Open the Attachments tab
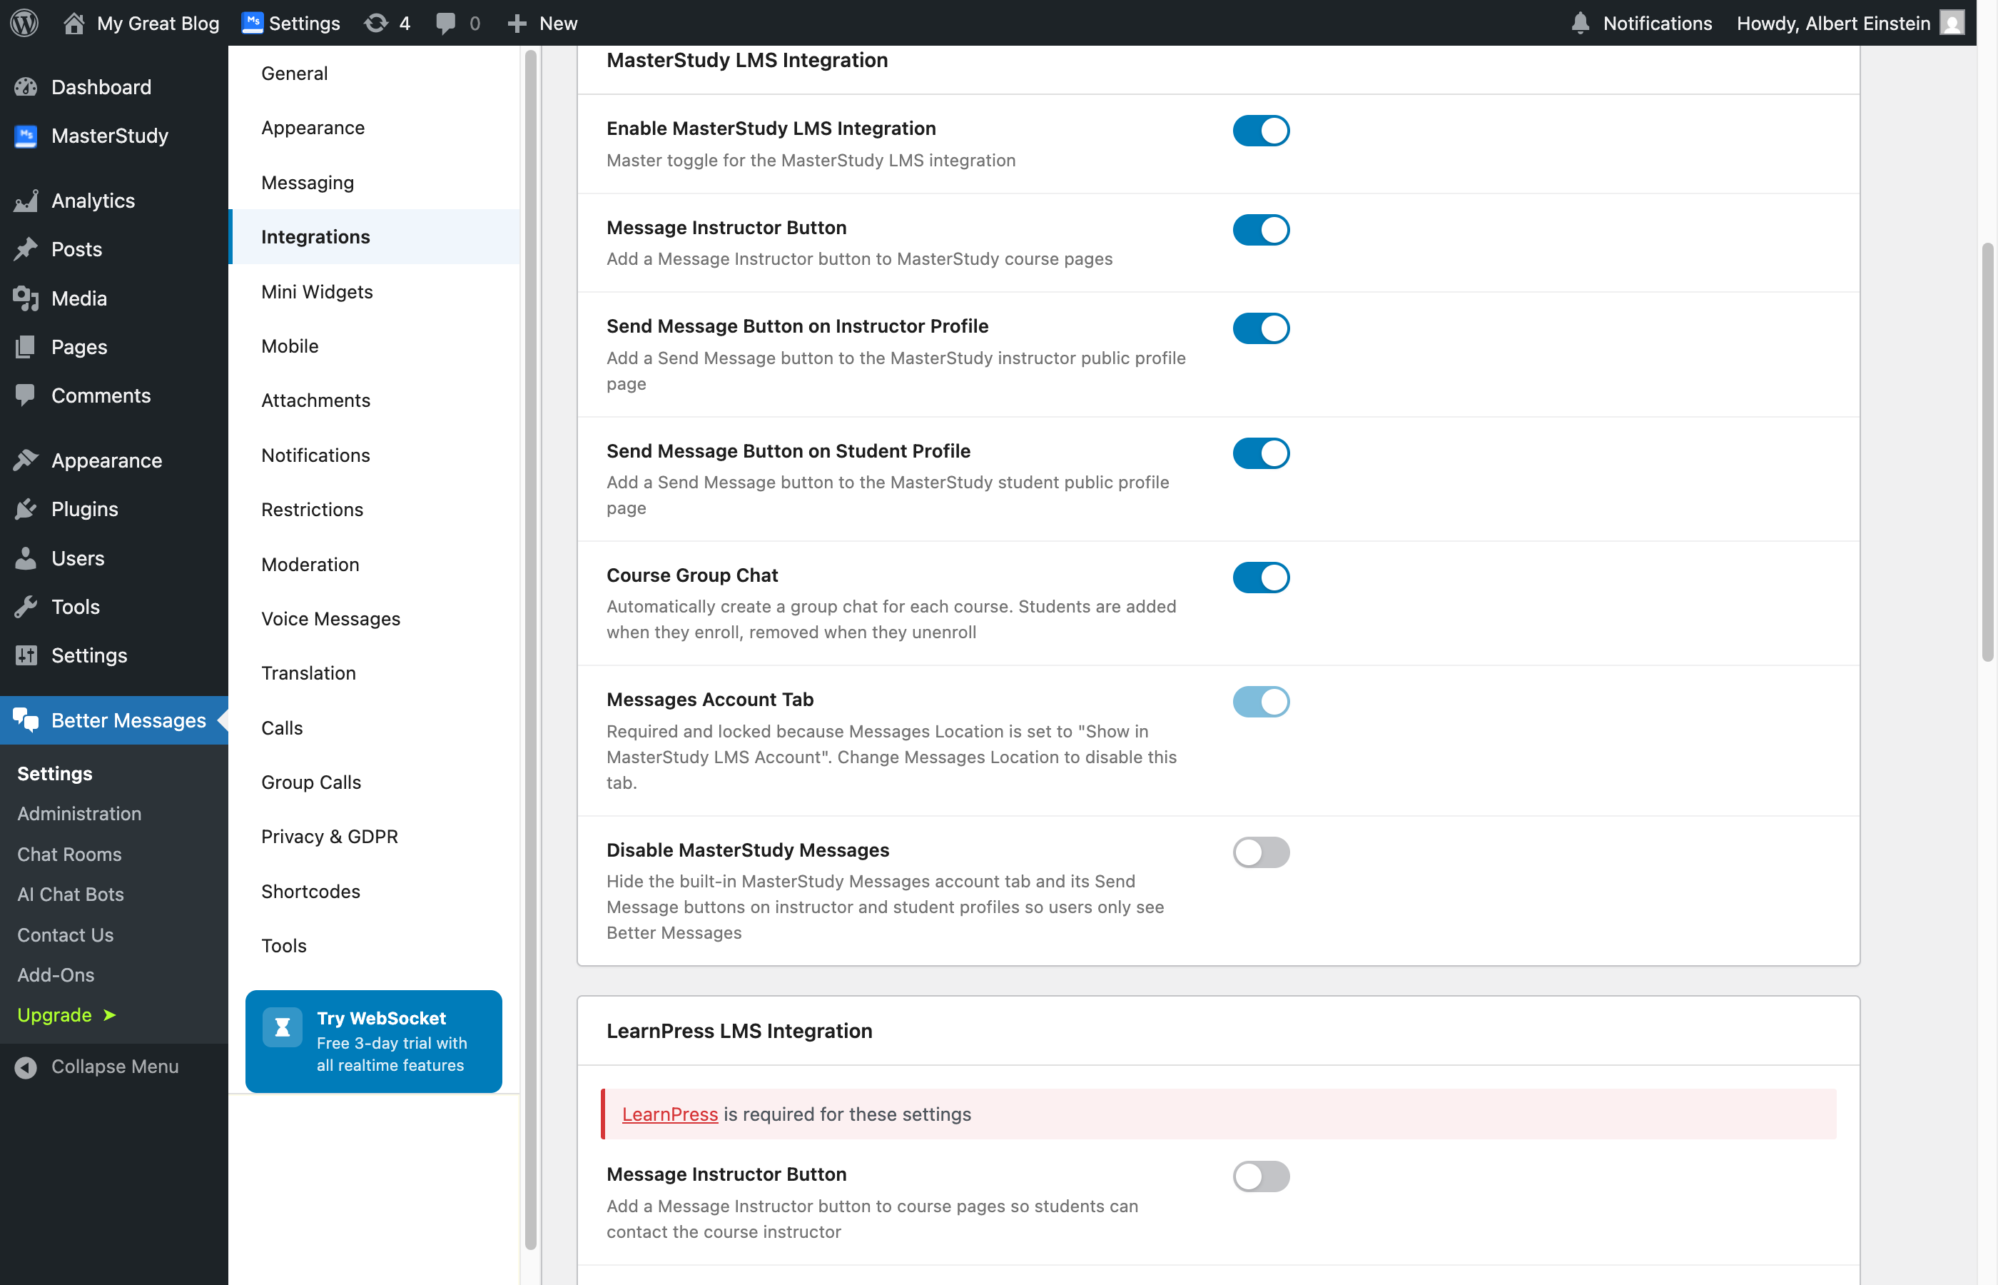This screenshot has height=1285, width=1998. 375,400
